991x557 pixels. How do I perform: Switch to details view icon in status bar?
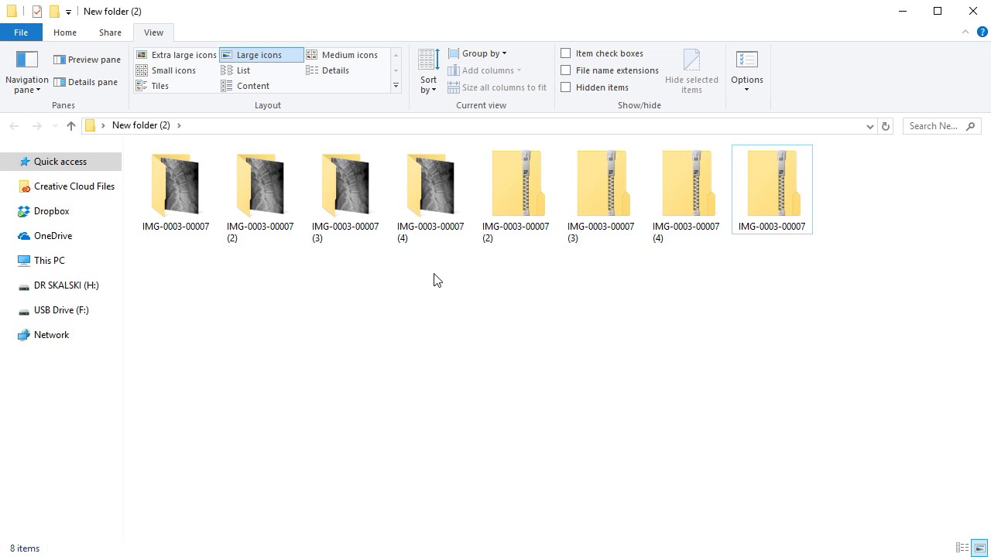(x=962, y=548)
